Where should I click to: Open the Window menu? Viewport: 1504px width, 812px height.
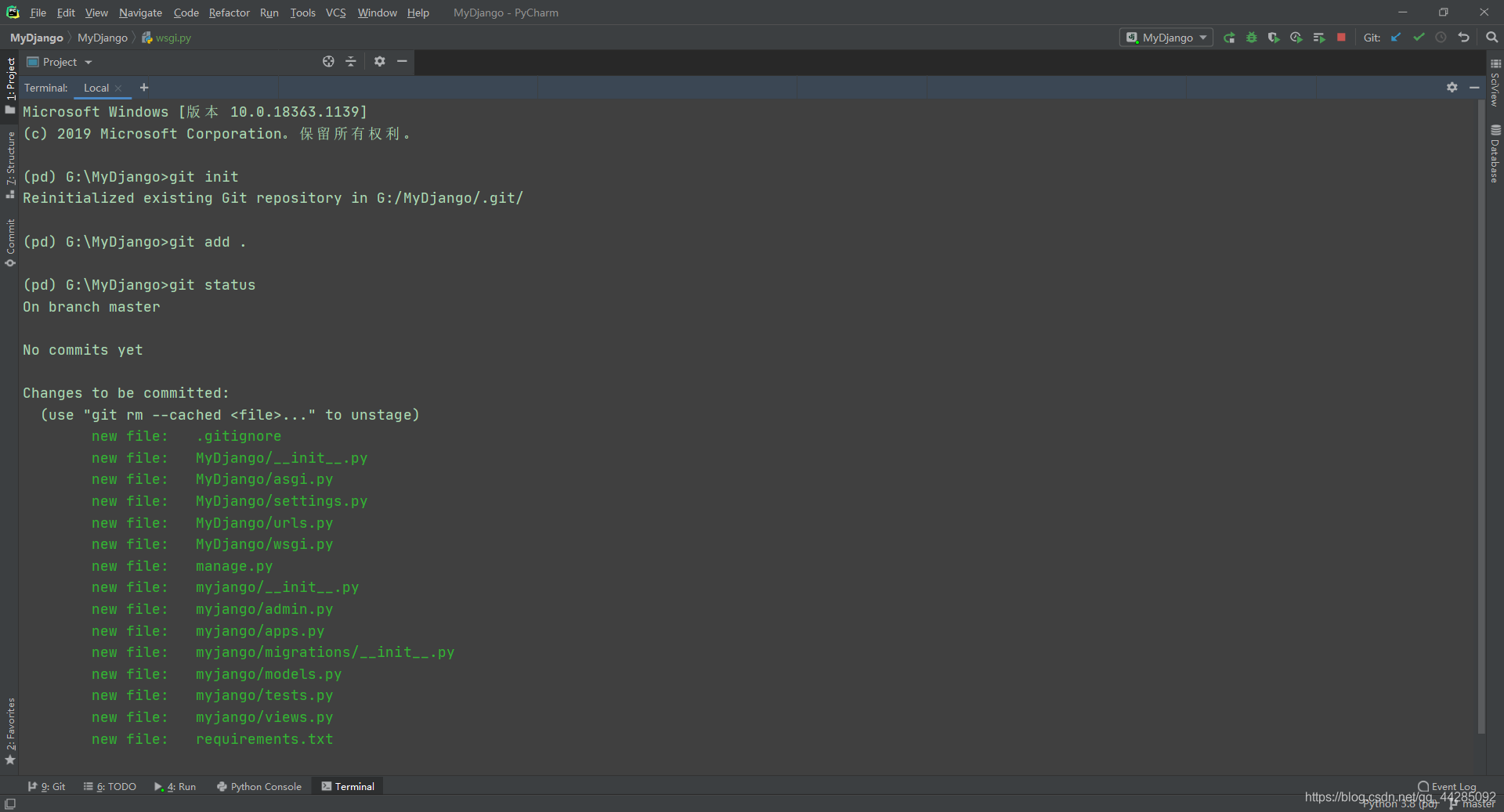378,13
